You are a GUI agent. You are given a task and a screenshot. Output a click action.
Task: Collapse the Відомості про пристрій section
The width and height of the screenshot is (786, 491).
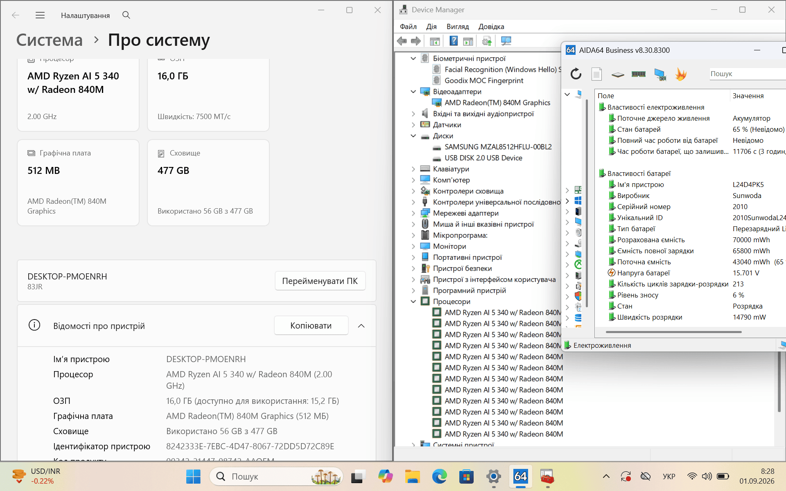[361, 326]
